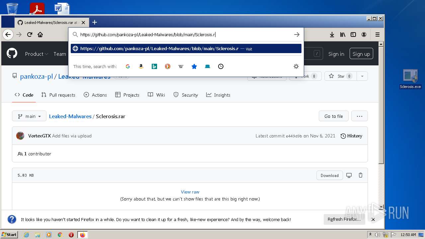
Task: Open the VortexGTX author link
Action: click(x=40, y=136)
